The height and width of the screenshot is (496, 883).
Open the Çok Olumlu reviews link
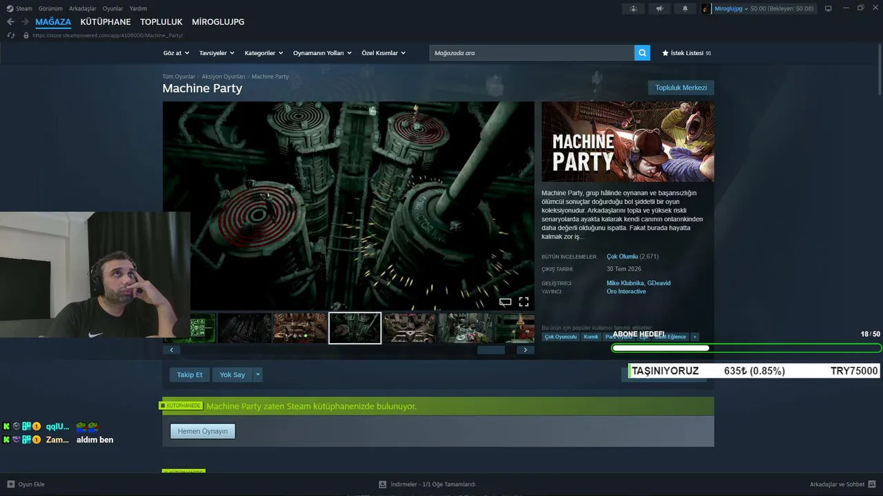(622, 256)
